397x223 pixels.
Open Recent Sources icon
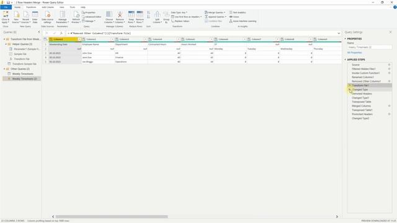coord(25,17)
